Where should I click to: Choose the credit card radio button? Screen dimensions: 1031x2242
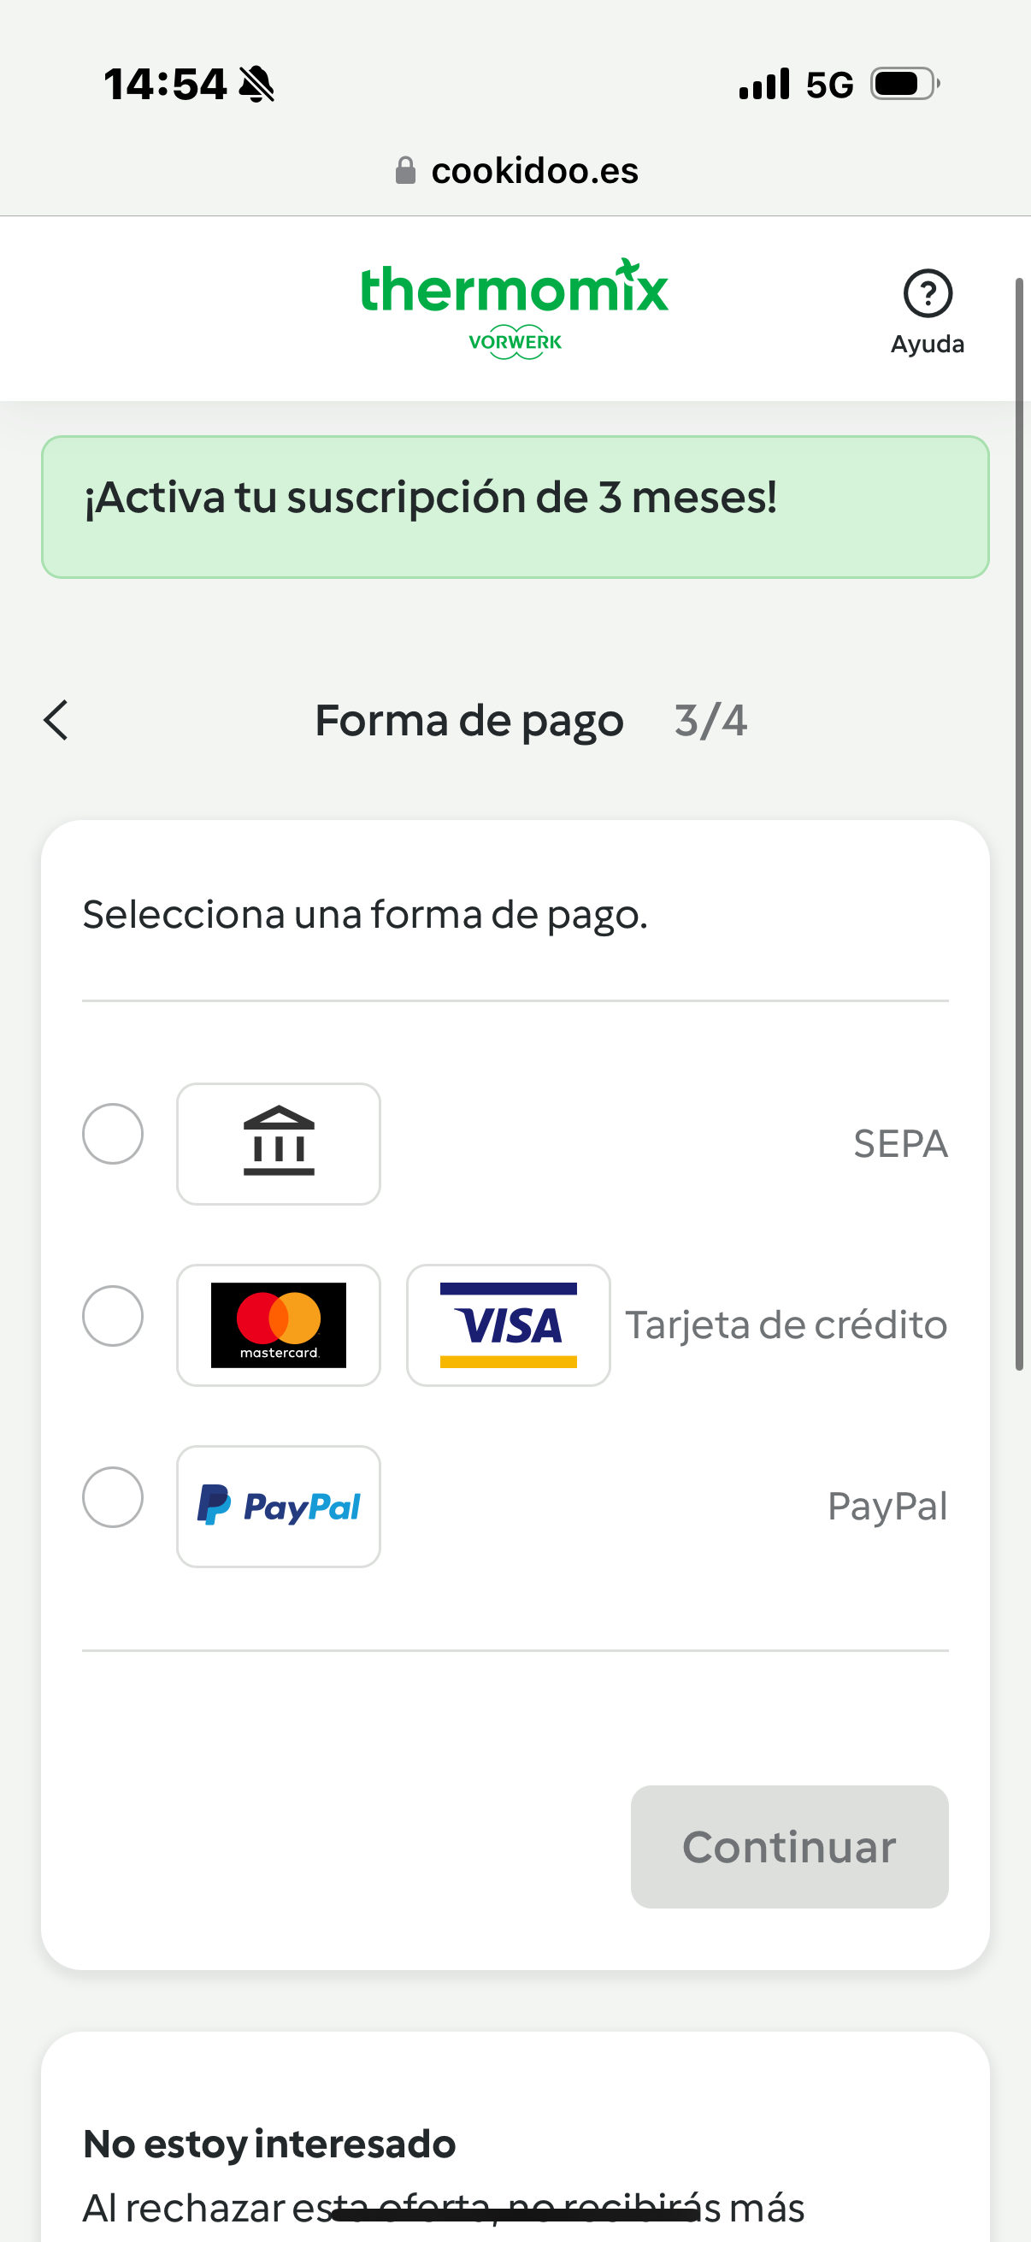[113, 1315]
